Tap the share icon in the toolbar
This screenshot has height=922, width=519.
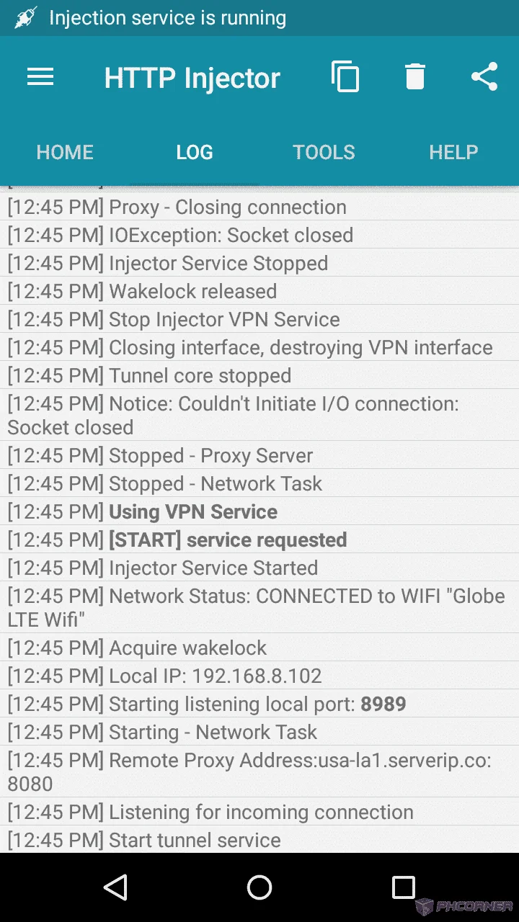(x=484, y=76)
